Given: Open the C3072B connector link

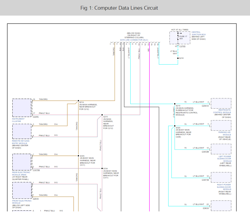Looking at the screenshot, I should pyautogui.click(x=205, y=152).
